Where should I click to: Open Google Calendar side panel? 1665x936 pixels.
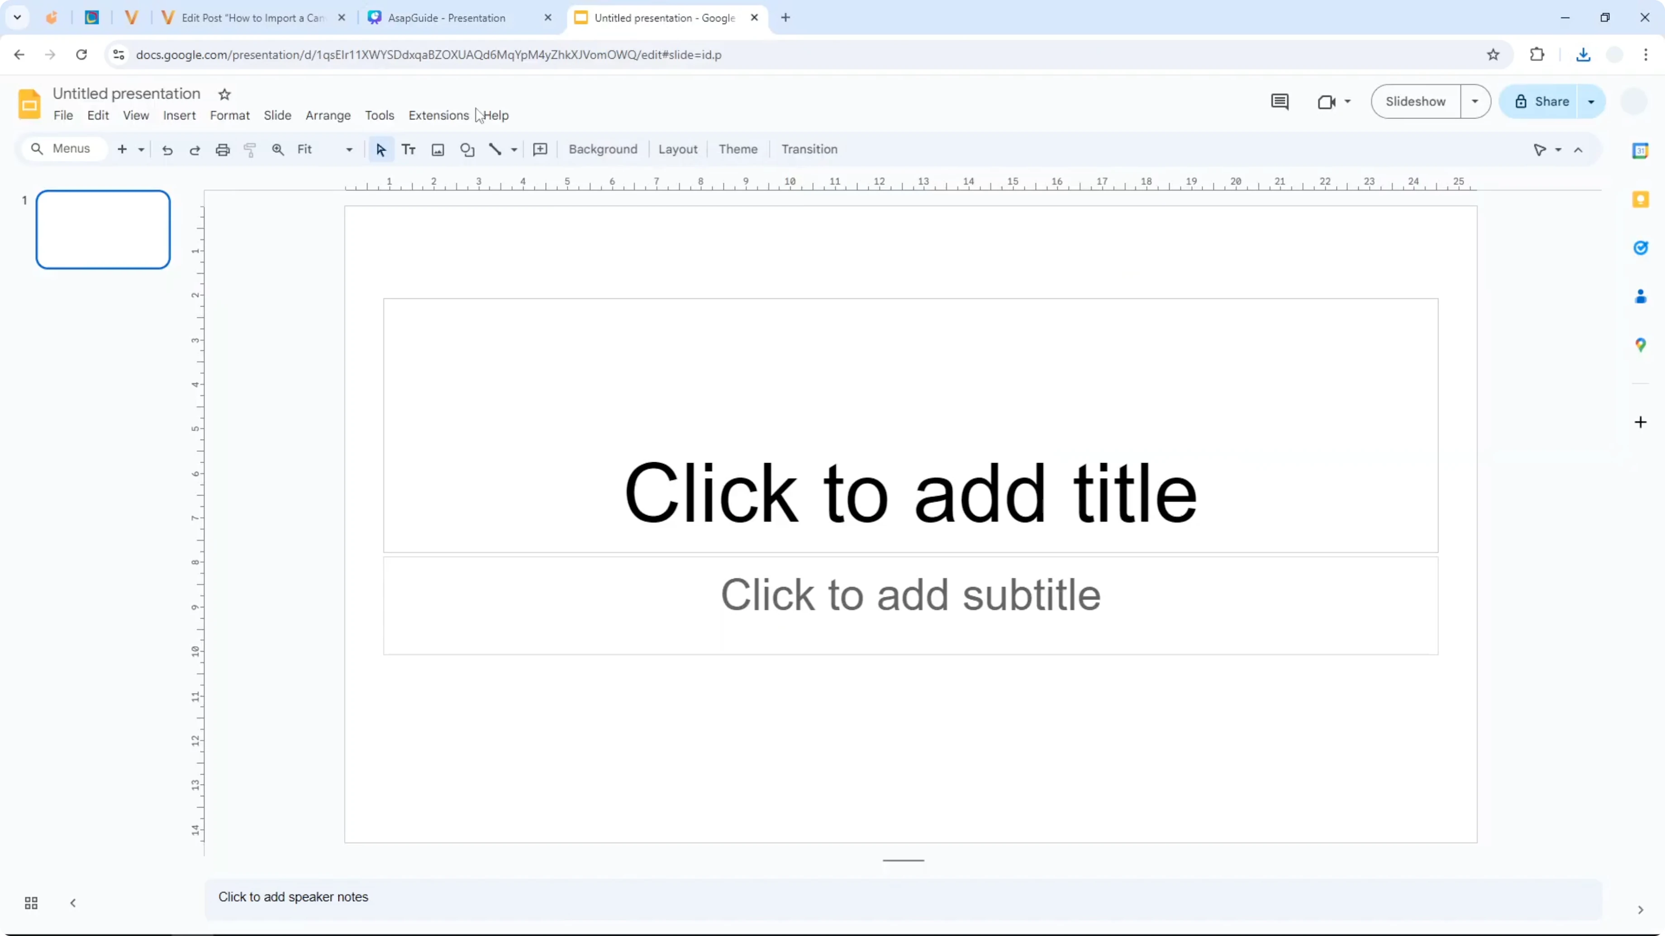(x=1641, y=151)
